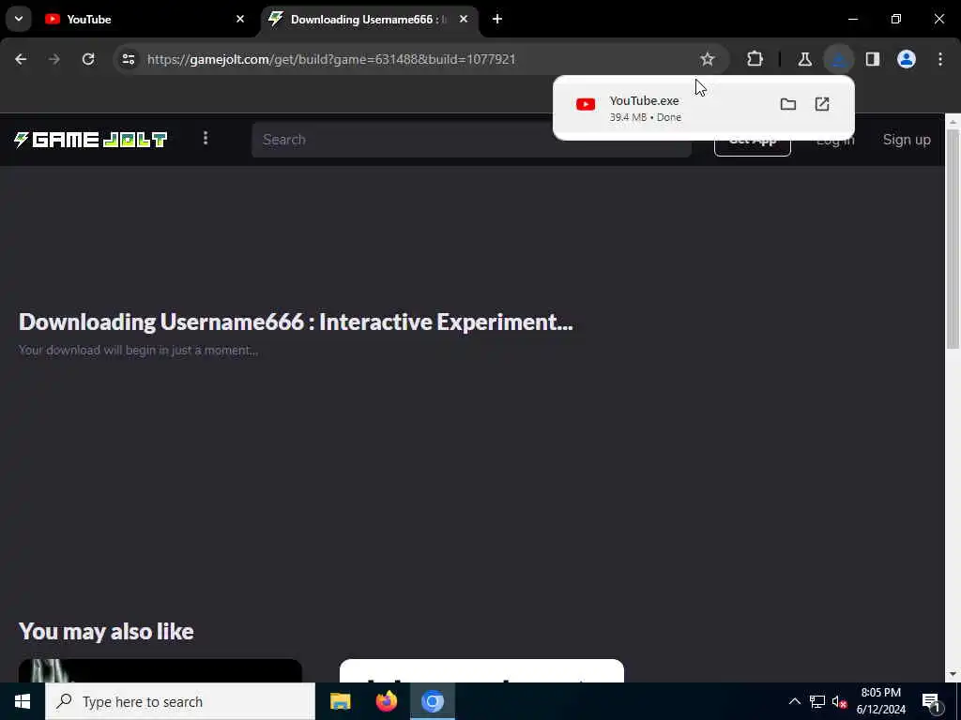The height and width of the screenshot is (720, 961).
Task: Click the muted volume tray icon
Action: (839, 701)
